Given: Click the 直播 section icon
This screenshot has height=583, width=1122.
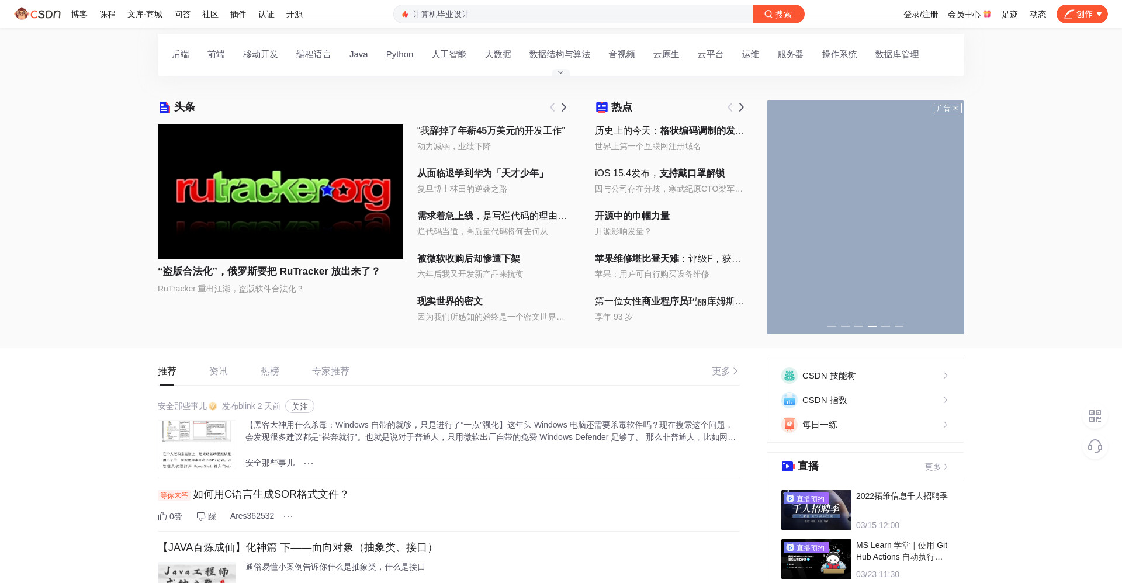Looking at the screenshot, I should pos(788,466).
